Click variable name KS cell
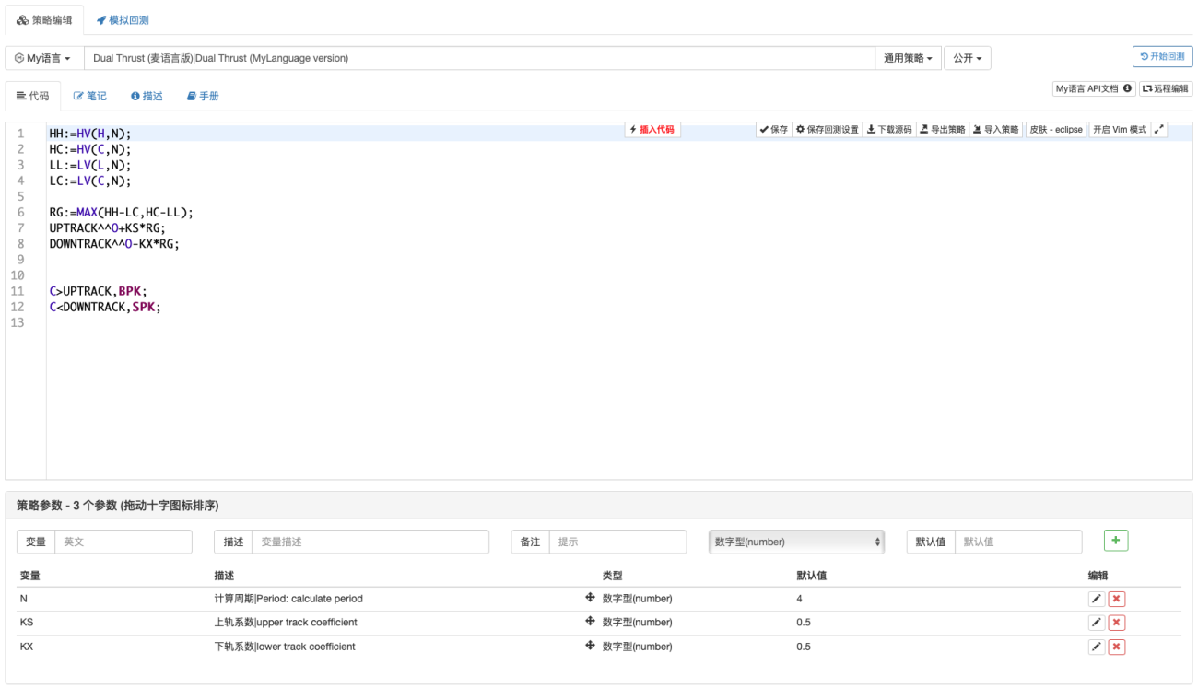The width and height of the screenshot is (1198, 688). [x=27, y=623]
